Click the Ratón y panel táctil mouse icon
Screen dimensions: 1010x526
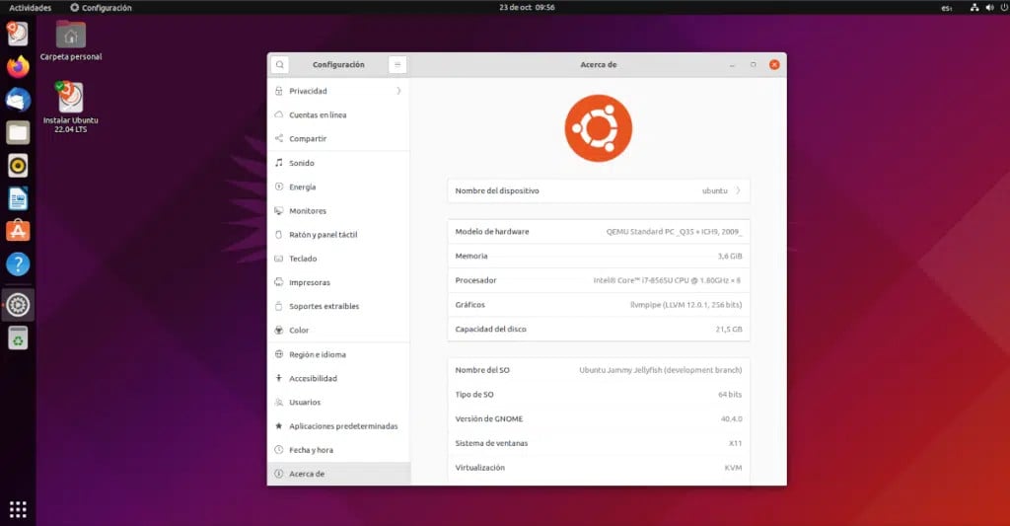point(279,235)
